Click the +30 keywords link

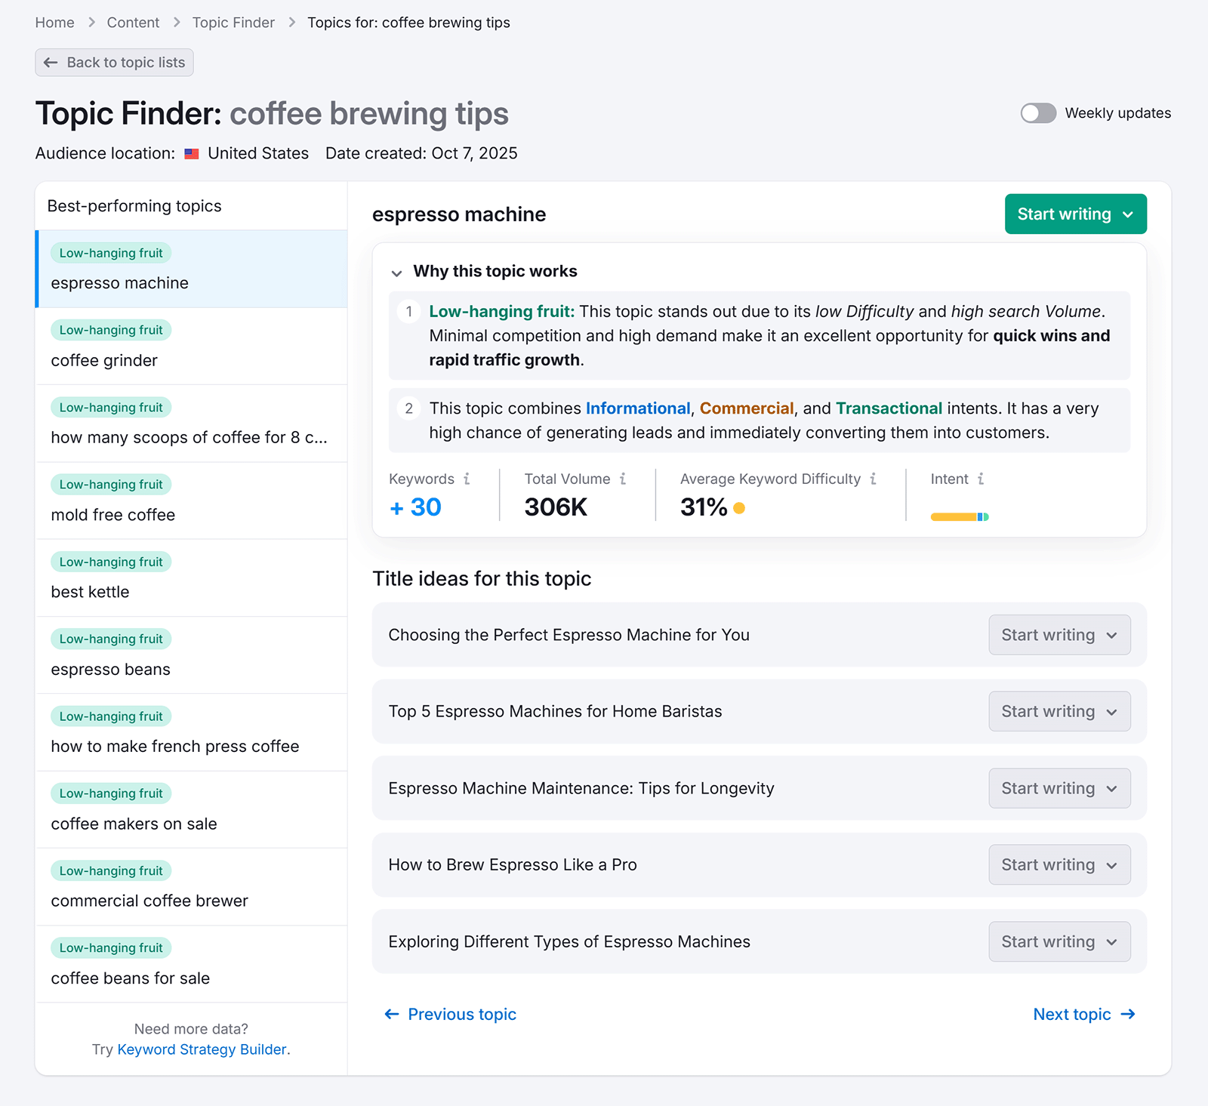pyautogui.click(x=414, y=507)
